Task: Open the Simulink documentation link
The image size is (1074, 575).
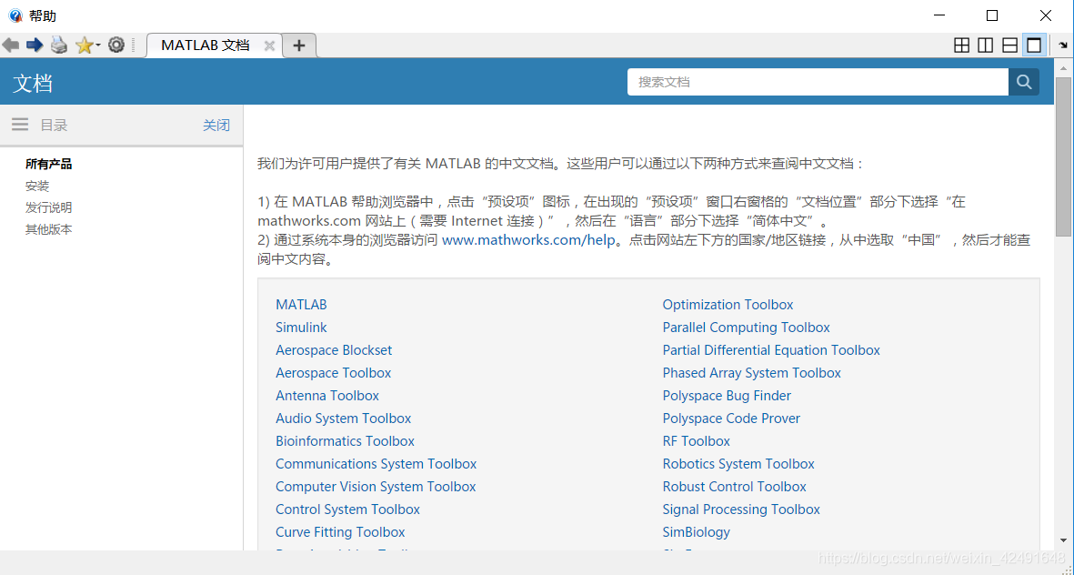Action: (x=301, y=327)
